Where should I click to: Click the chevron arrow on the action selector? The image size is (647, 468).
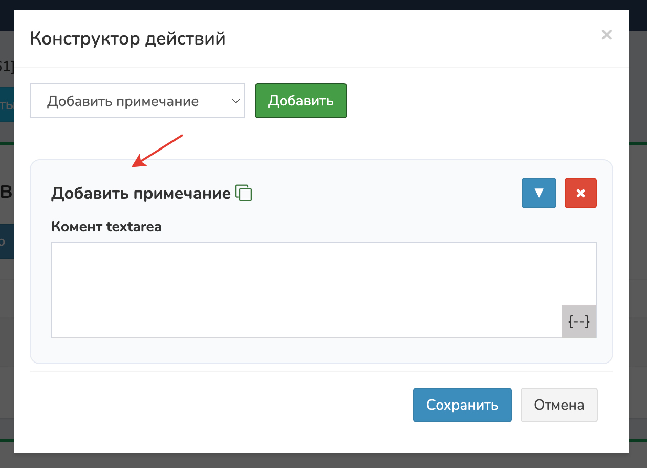tap(235, 101)
